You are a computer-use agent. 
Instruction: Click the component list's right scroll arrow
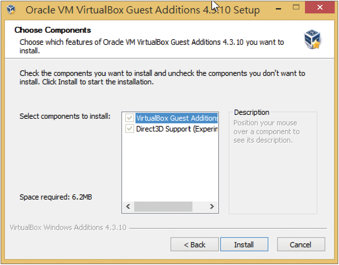pyautogui.click(x=212, y=206)
